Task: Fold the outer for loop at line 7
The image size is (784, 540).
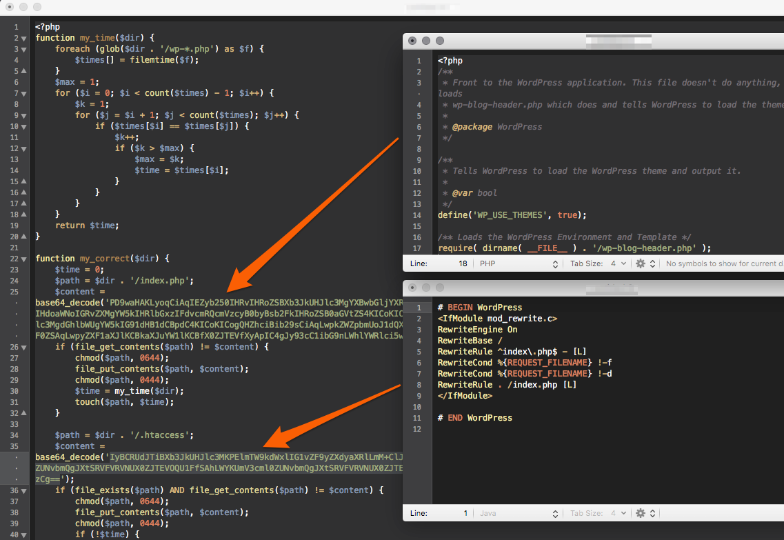Action: pyautogui.click(x=23, y=94)
